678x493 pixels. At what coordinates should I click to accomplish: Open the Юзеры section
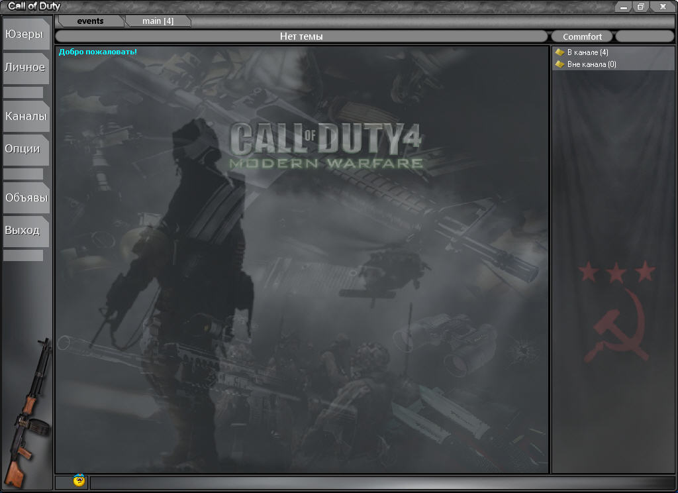point(26,34)
